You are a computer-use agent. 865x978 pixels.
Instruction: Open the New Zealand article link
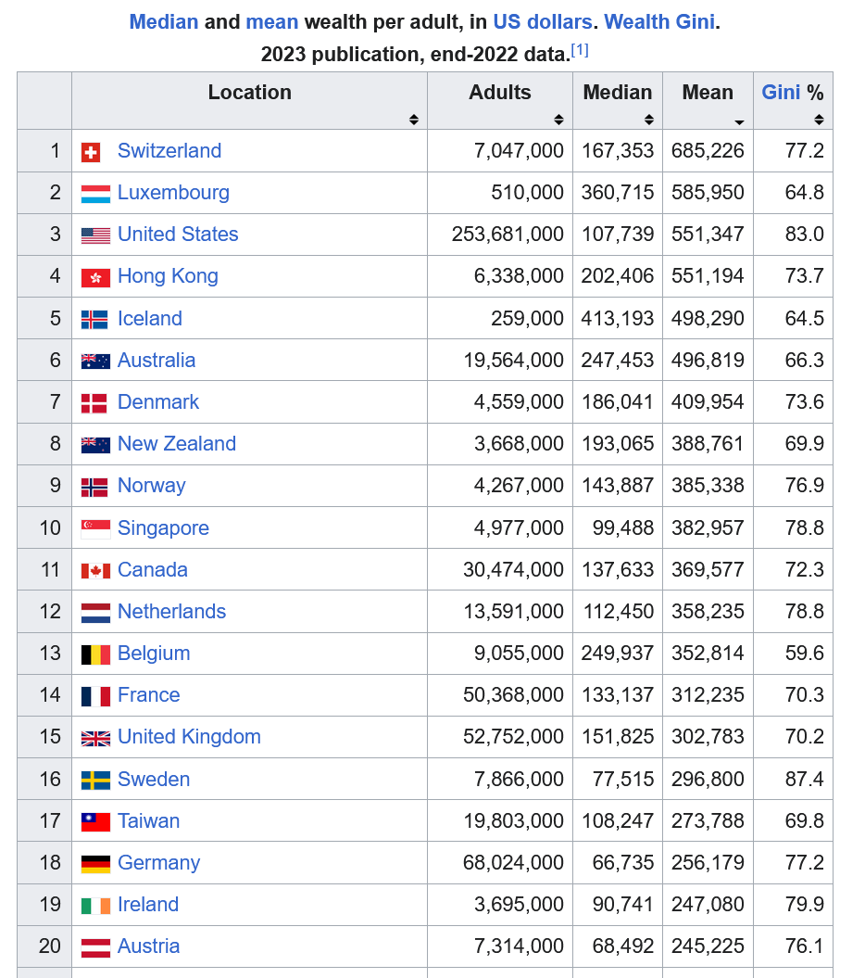click(176, 443)
